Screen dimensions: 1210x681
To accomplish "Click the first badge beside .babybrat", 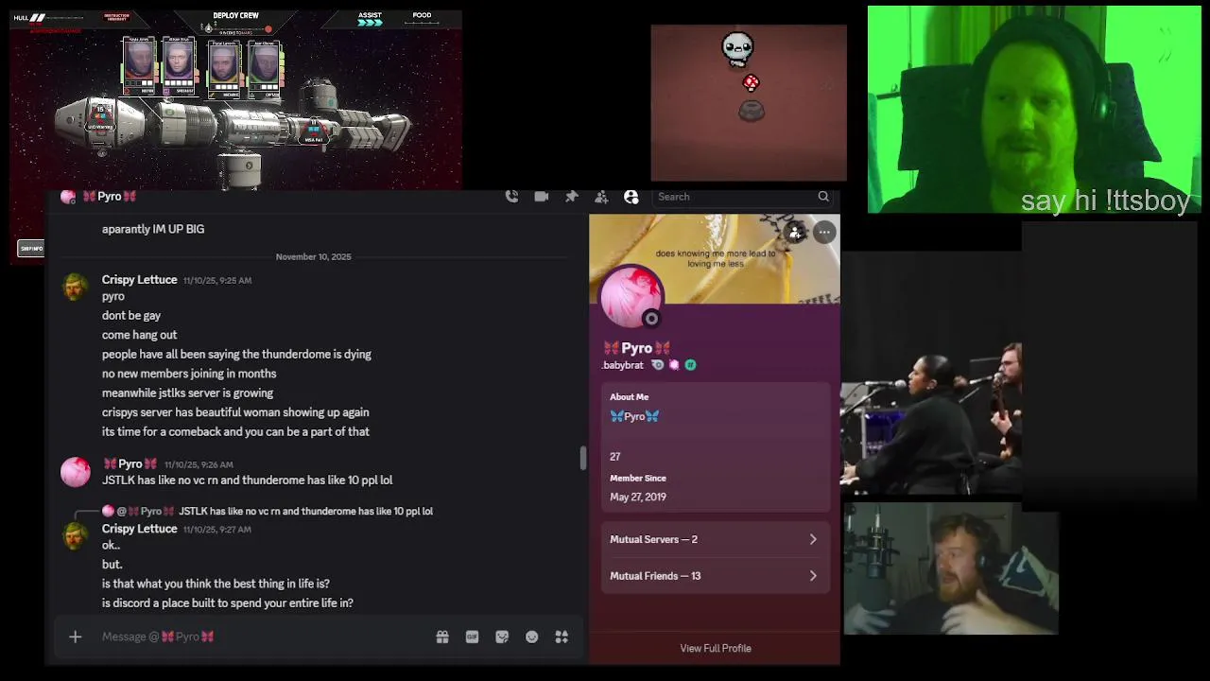I will (658, 365).
